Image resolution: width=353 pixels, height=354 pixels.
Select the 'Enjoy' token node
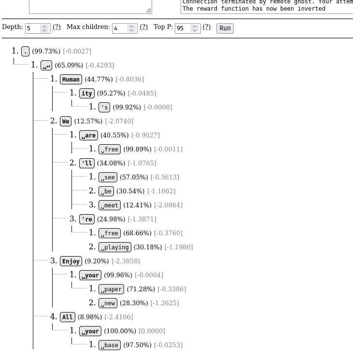[71, 261]
